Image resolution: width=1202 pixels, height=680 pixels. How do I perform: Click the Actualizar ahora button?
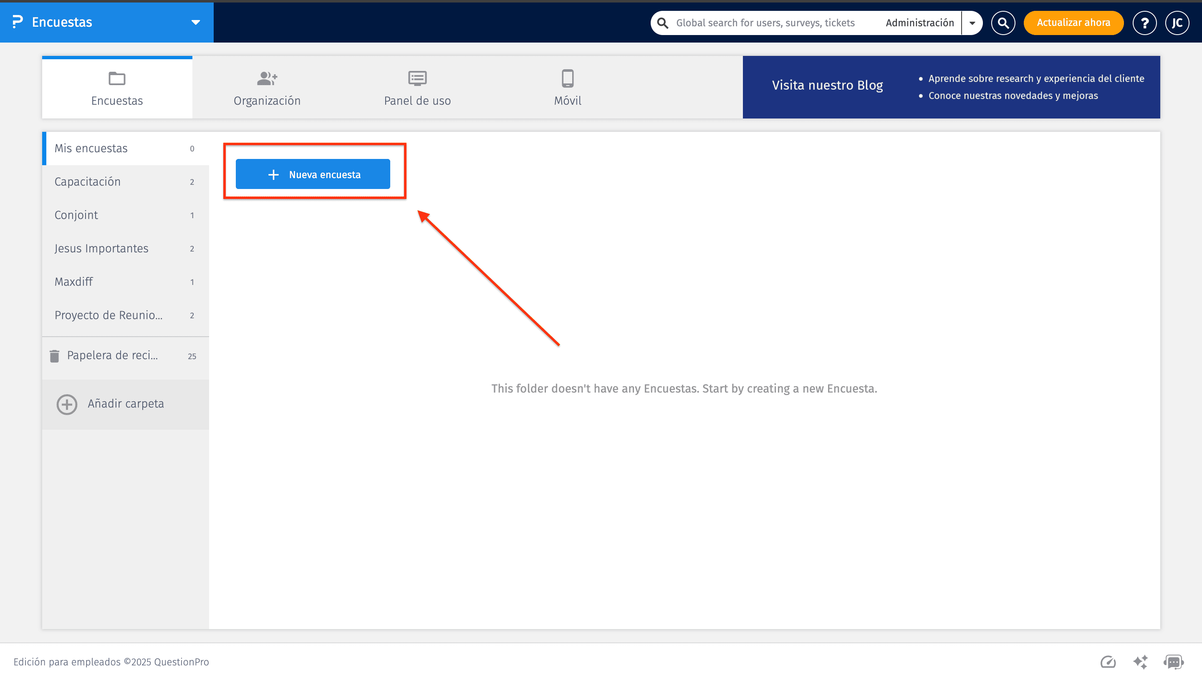click(1073, 23)
